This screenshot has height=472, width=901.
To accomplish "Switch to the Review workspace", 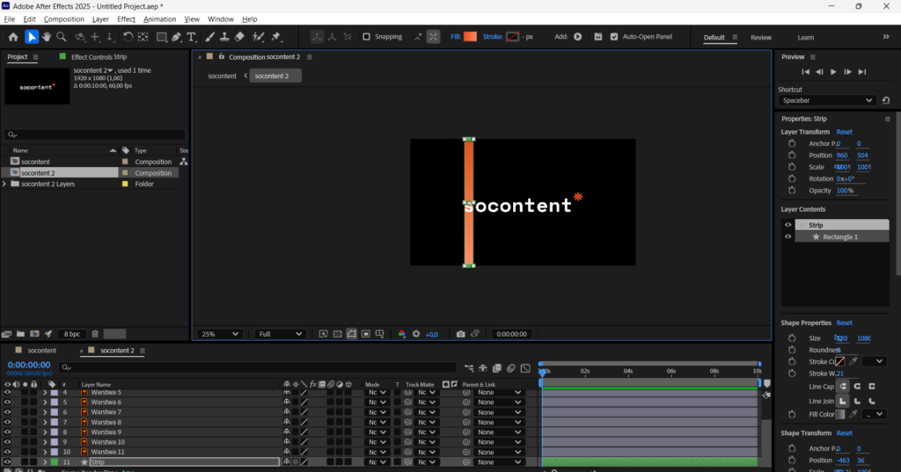I will [x=761, y=37].
